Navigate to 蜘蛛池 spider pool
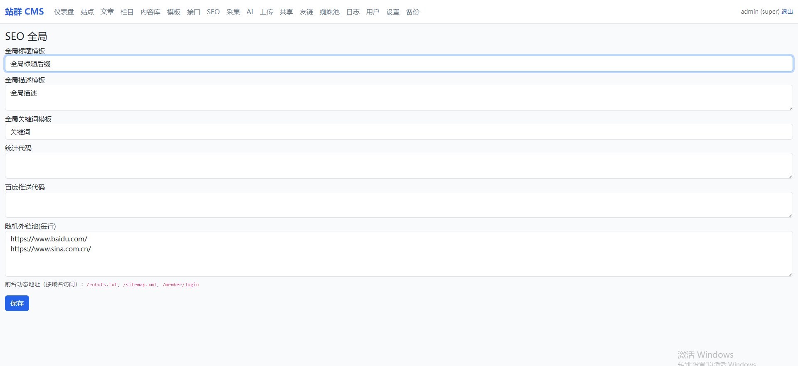The width and height of the screenshot is (798, 366). [330, 12]
